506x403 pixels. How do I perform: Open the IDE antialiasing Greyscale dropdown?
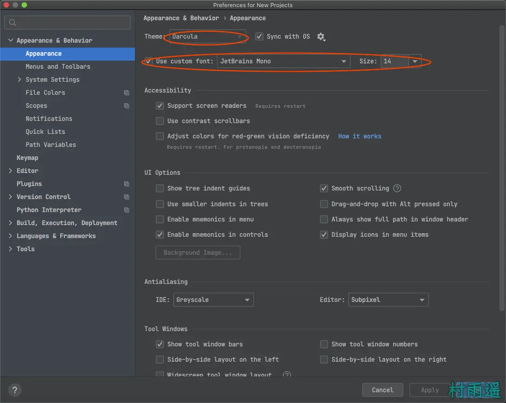pyautogui.click(x=213, y=300)
